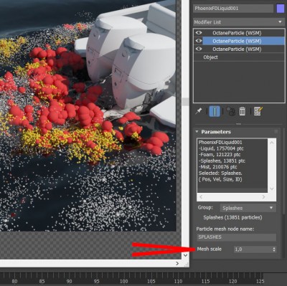Collapse the Parameters rollout
The height and width of the screenshot is (286, 287).
click(x=213, y=132)
